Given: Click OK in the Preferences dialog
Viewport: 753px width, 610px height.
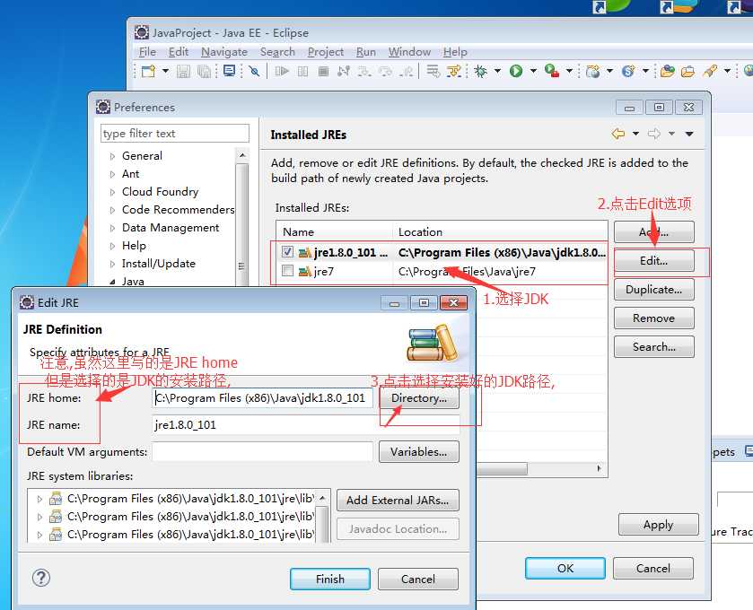Looking at the screenshot, I should [565, 568].
